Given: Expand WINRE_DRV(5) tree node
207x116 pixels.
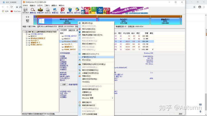Looking at the screenshot, I should [26, 45].
